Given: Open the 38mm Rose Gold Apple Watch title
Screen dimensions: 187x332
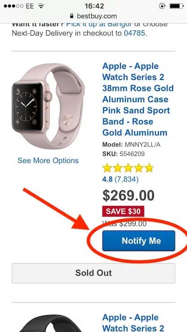Looking at the screenshot, I should pos(138,99).
